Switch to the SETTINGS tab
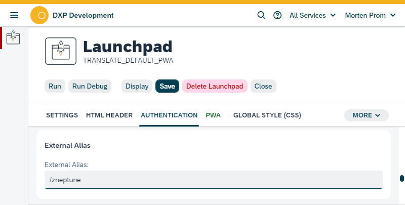405x205 pixels. pos(62,115)
